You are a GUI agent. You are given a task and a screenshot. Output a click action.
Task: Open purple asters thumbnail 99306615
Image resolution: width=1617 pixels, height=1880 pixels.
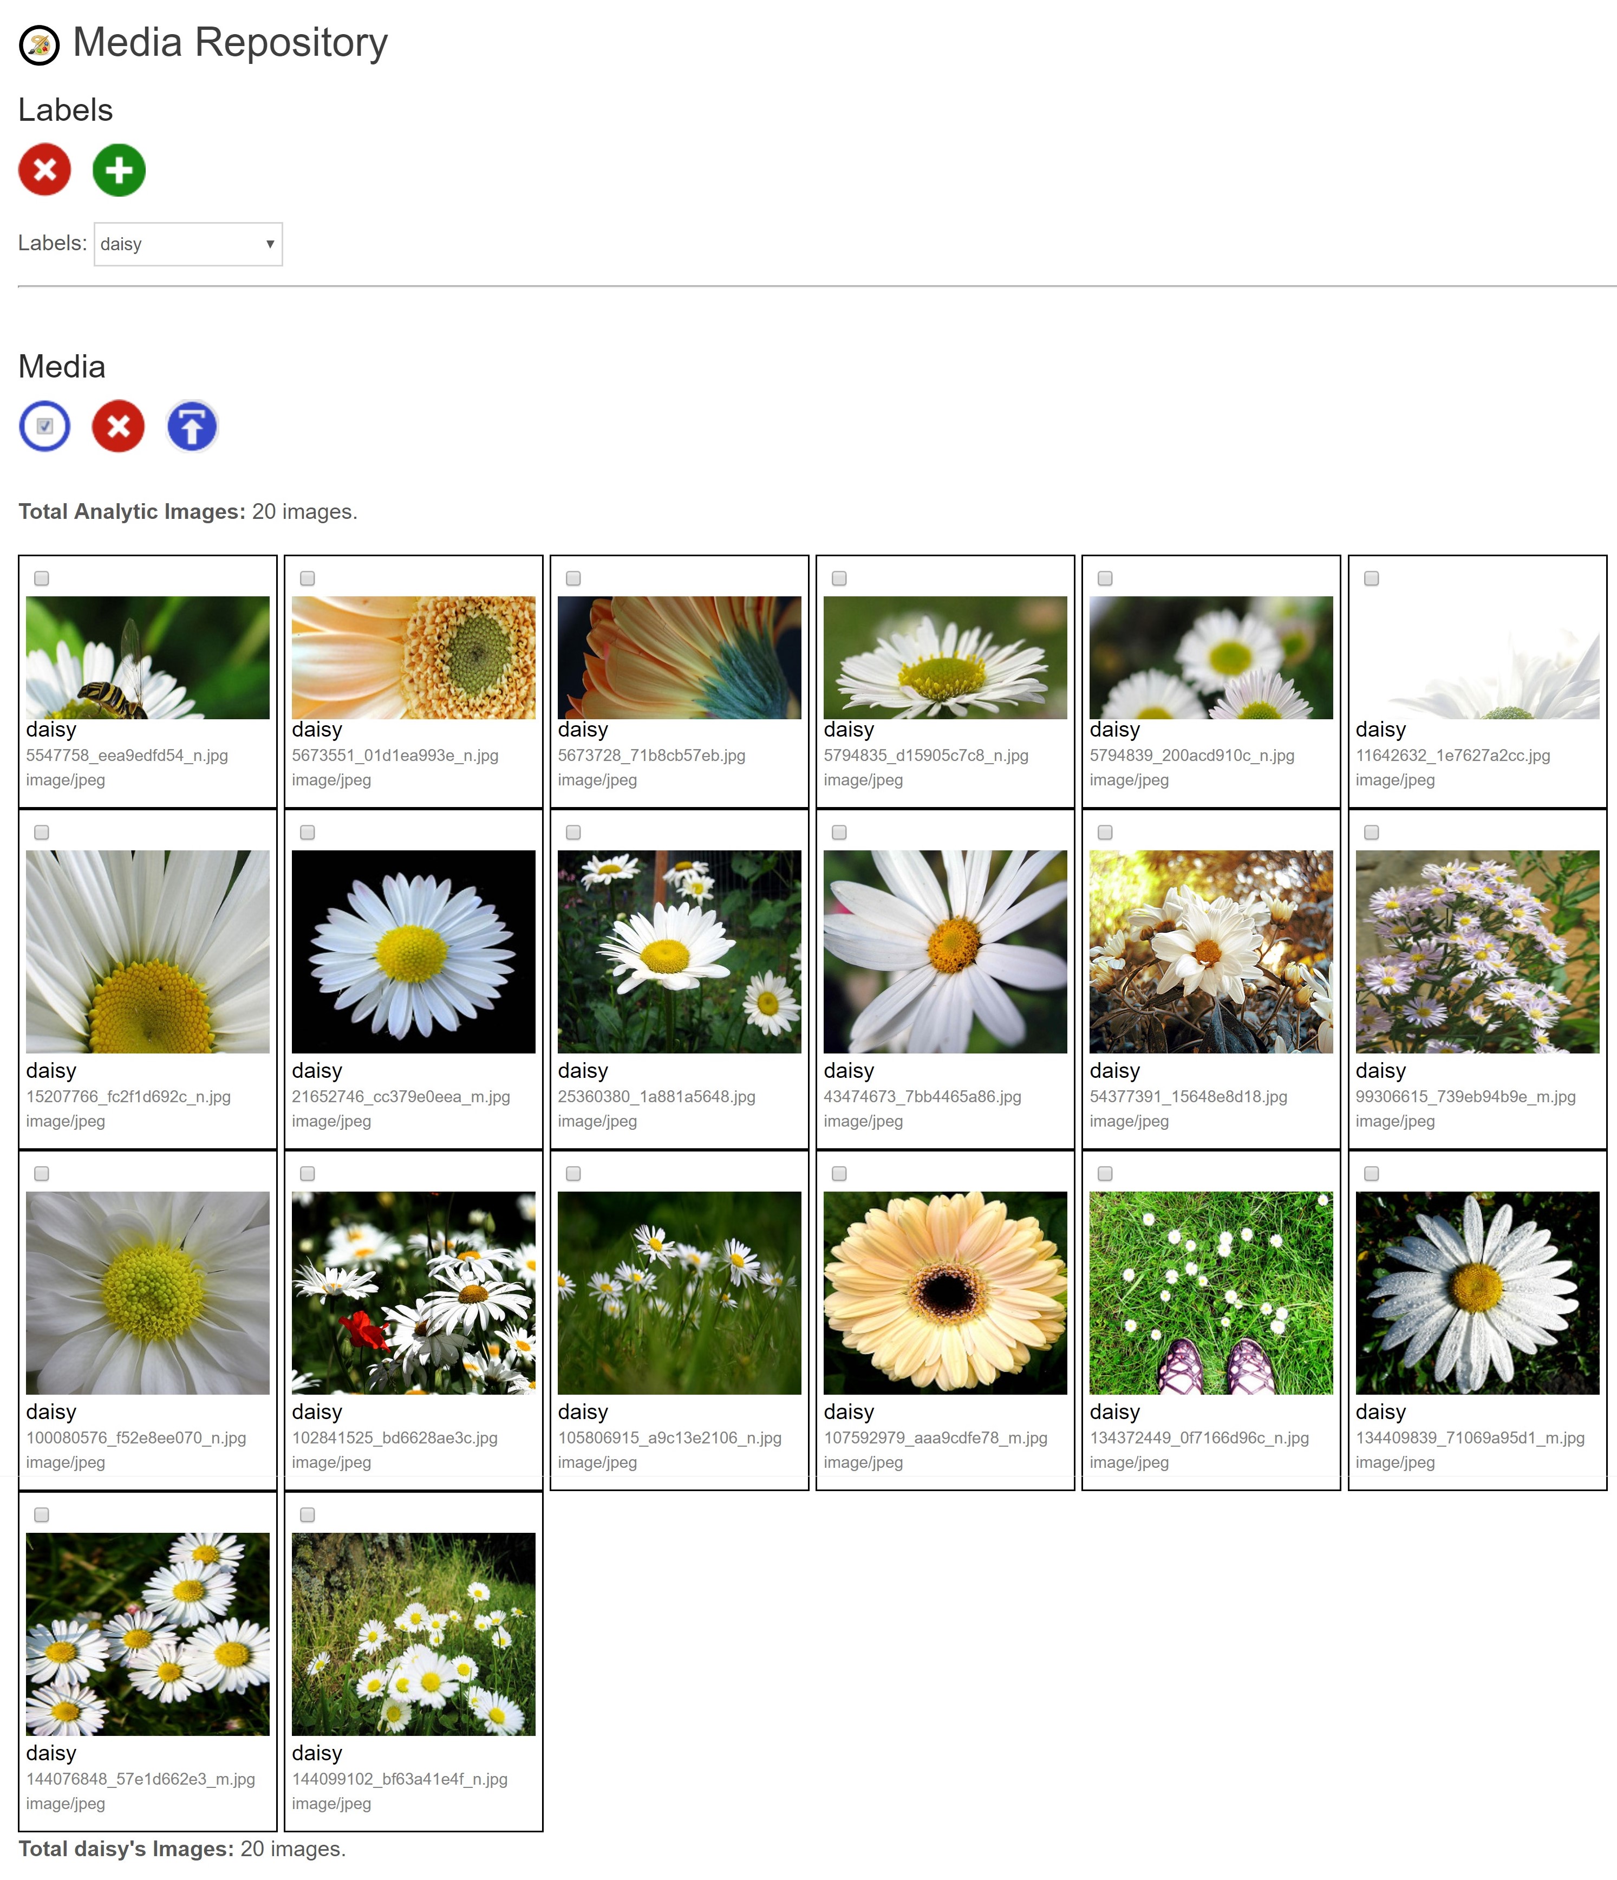pos(1477,952)
